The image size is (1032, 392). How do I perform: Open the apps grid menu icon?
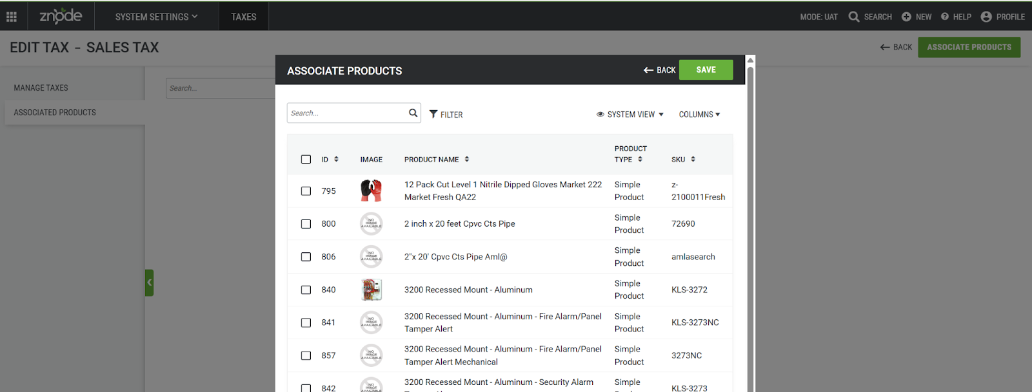click(12, 17)
